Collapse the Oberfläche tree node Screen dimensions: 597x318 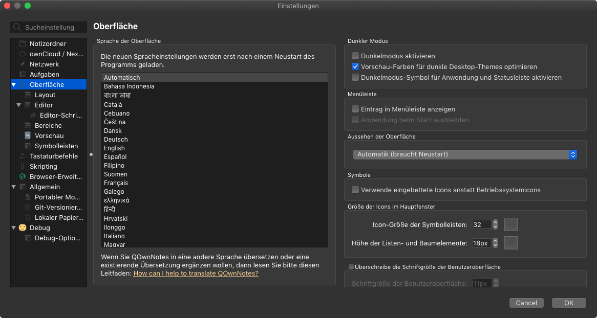click(x=14, y=85)
